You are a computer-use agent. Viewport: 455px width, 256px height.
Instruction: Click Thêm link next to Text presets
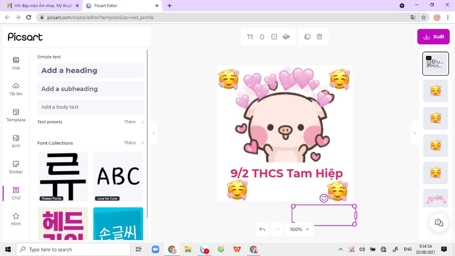(130, 122)
